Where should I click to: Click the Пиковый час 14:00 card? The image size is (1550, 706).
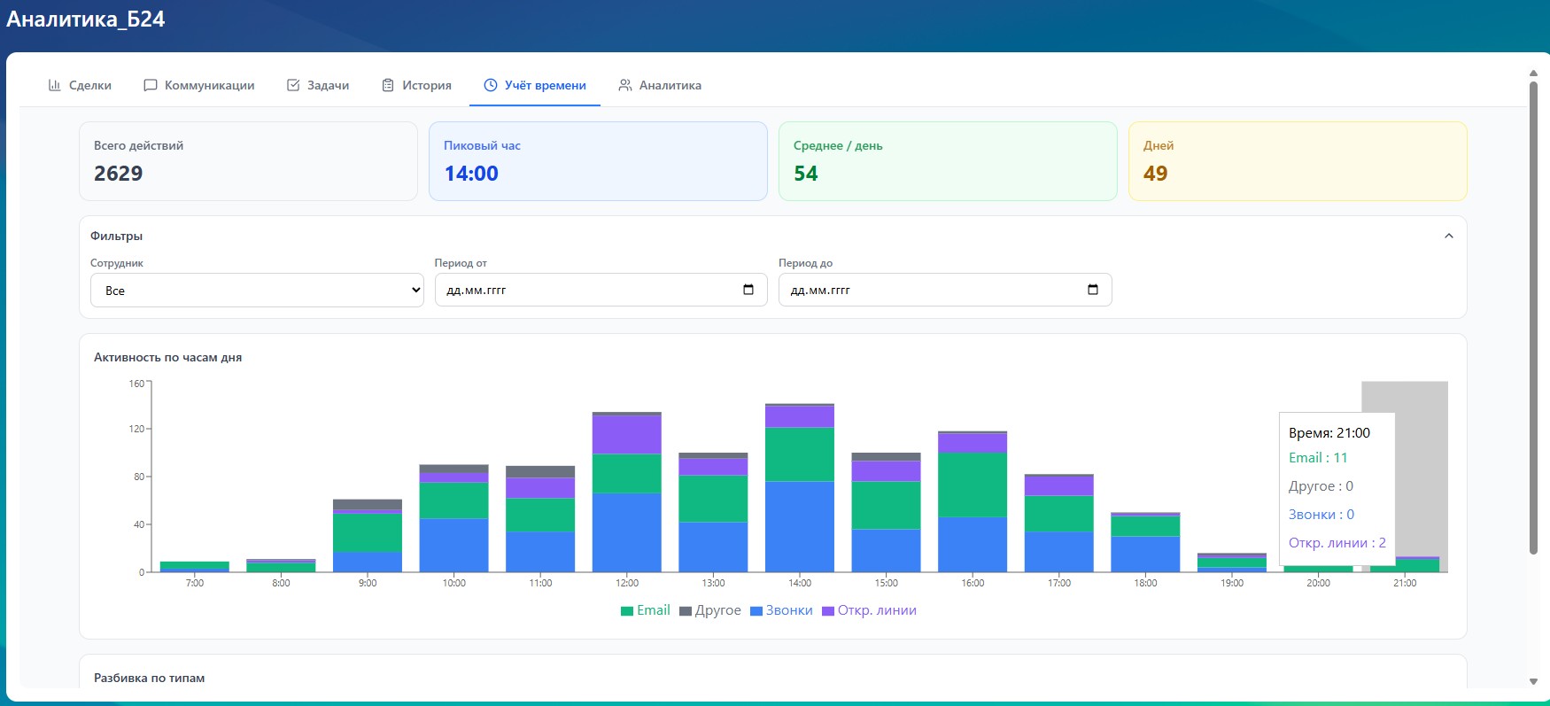[598, 161]
